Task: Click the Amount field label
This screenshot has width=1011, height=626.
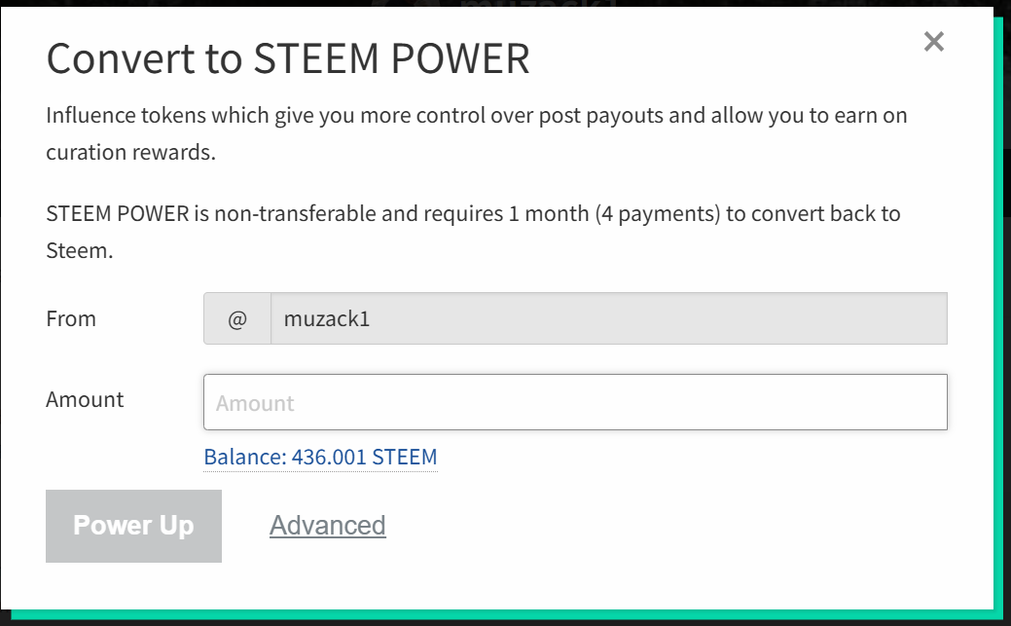Action: pyautogui.click(x=85, y=399)
